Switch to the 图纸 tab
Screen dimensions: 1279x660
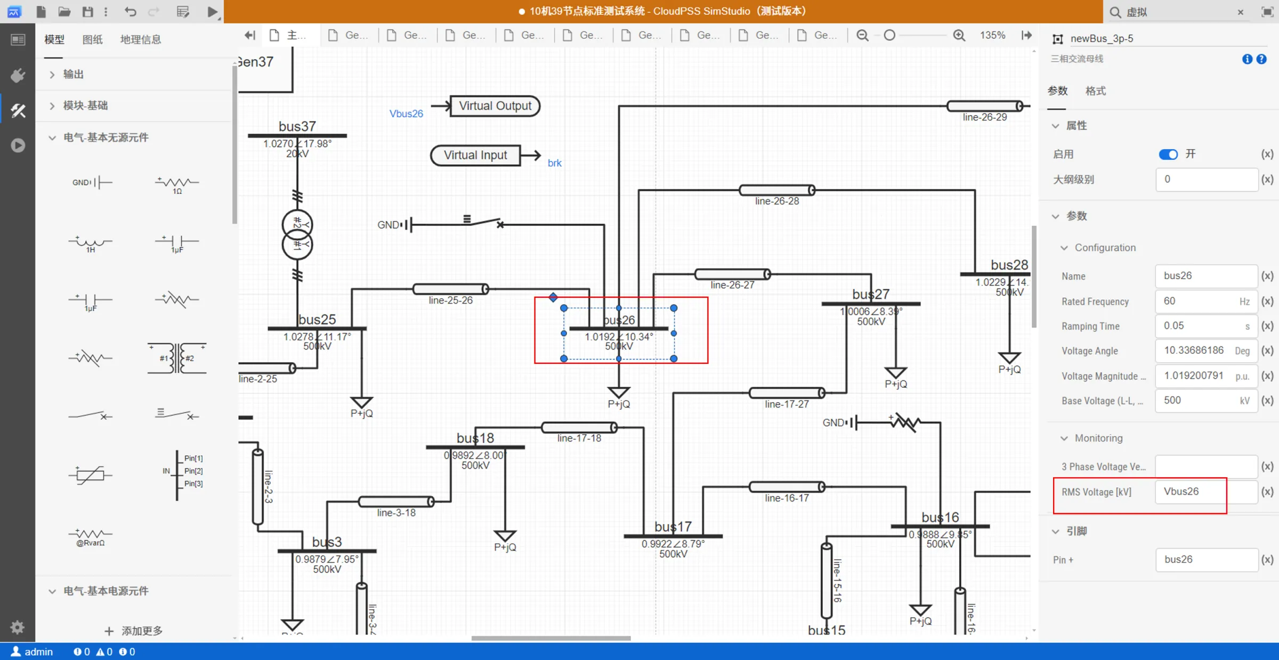(x=92, y=39)
